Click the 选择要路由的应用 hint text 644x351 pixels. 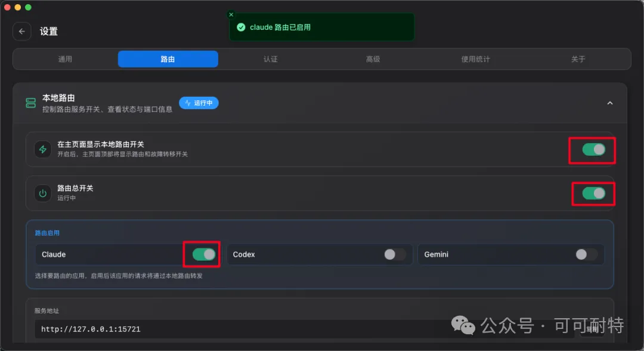[119, 276]
